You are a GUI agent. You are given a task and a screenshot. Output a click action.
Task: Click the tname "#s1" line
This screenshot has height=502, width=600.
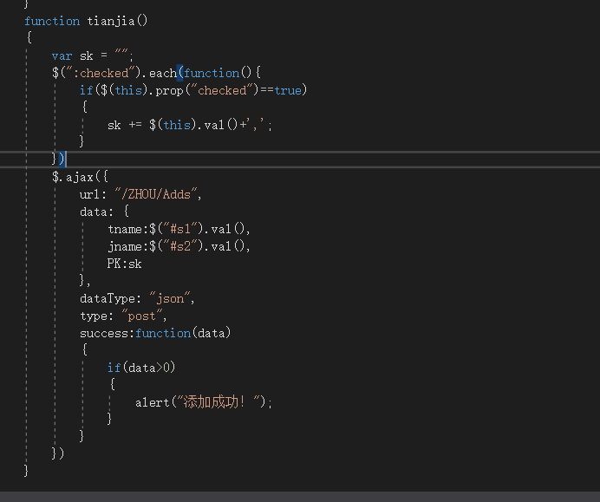tap(179, 229)
